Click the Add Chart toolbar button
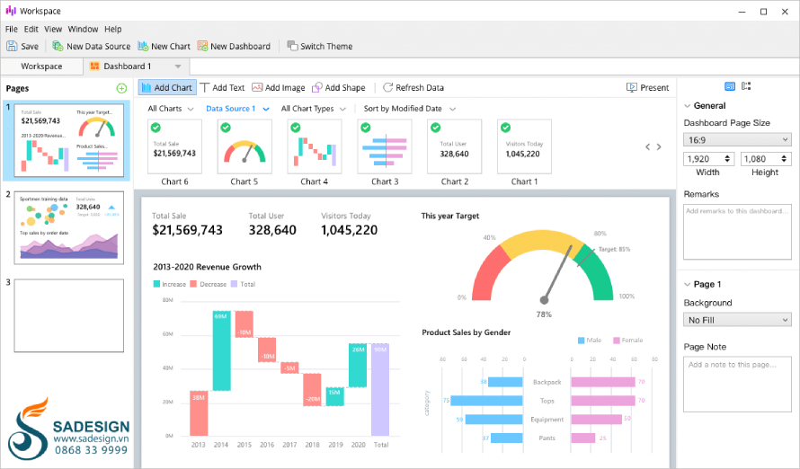The width and height of the screenshot is (800, 469). coord(167,88)
